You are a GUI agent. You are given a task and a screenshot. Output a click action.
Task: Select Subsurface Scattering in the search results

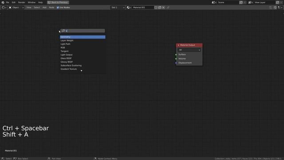[x=83, y=65]
